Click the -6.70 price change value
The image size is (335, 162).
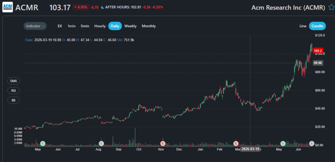pyautogui.click(x=94, y=7)
